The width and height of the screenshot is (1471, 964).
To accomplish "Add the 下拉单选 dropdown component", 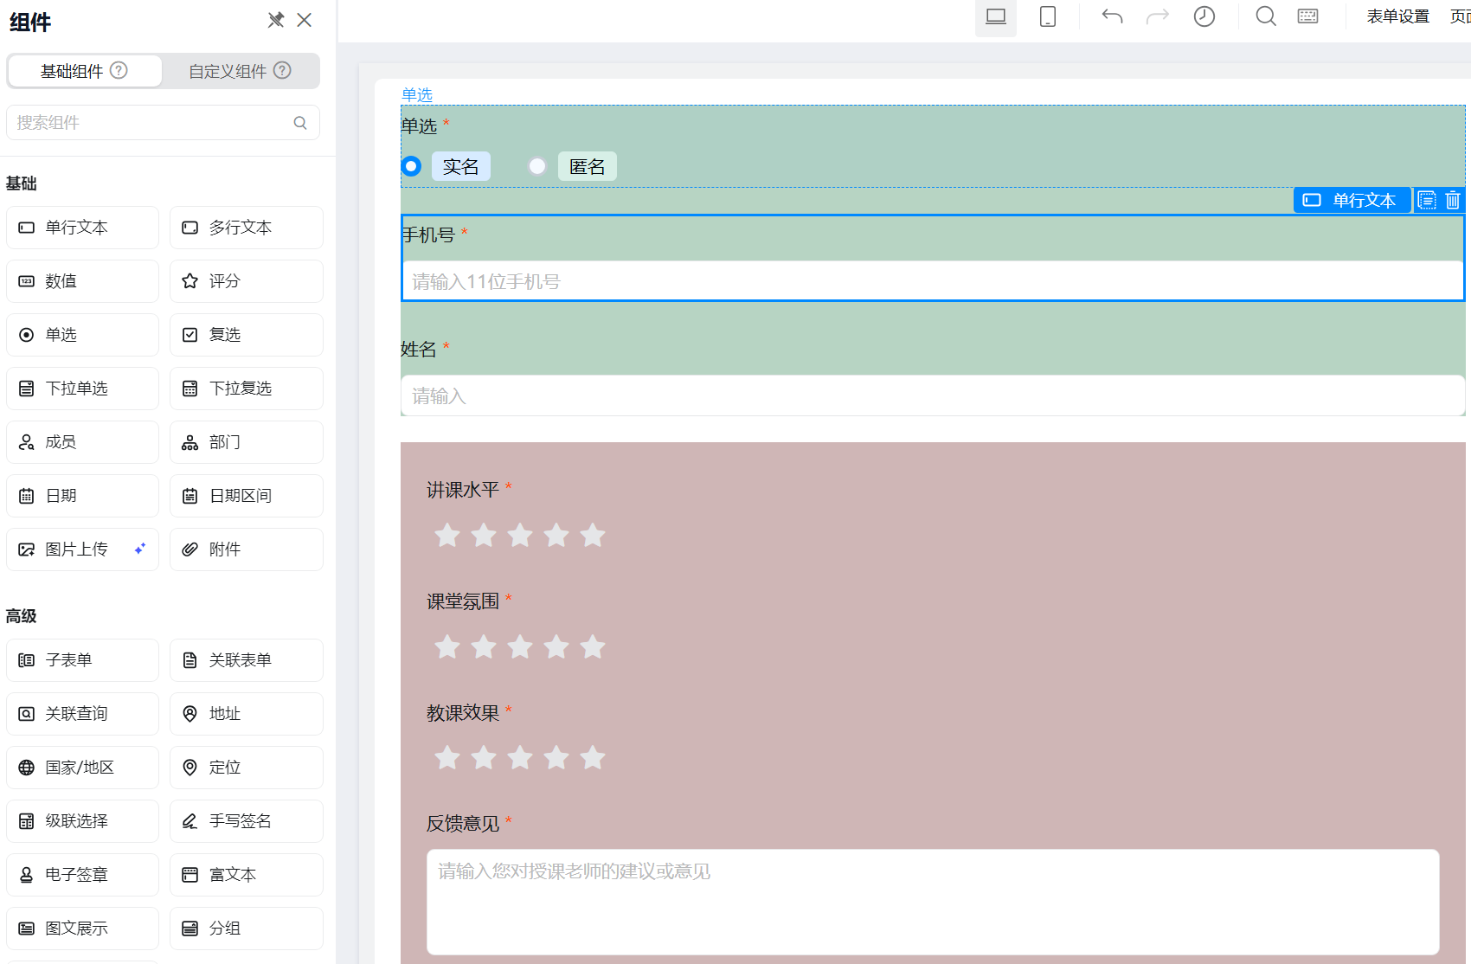I will click(83, 389).
